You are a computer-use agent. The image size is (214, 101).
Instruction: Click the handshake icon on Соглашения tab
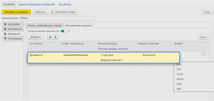[5, 38]
